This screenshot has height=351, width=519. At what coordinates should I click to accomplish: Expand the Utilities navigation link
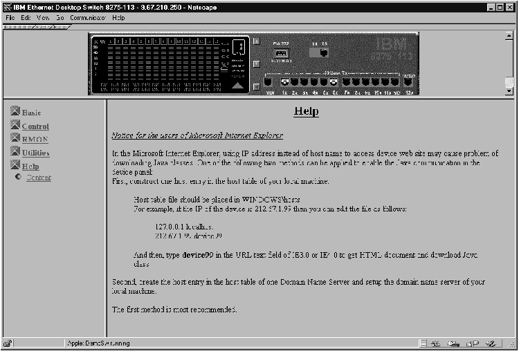pyautogui.click(x=35, y=153)
